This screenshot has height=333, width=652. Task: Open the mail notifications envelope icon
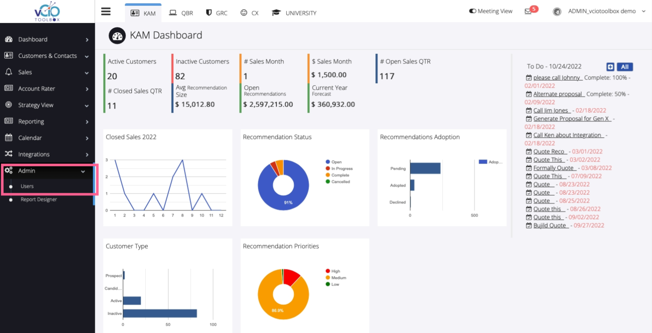(x=528, y=12)
